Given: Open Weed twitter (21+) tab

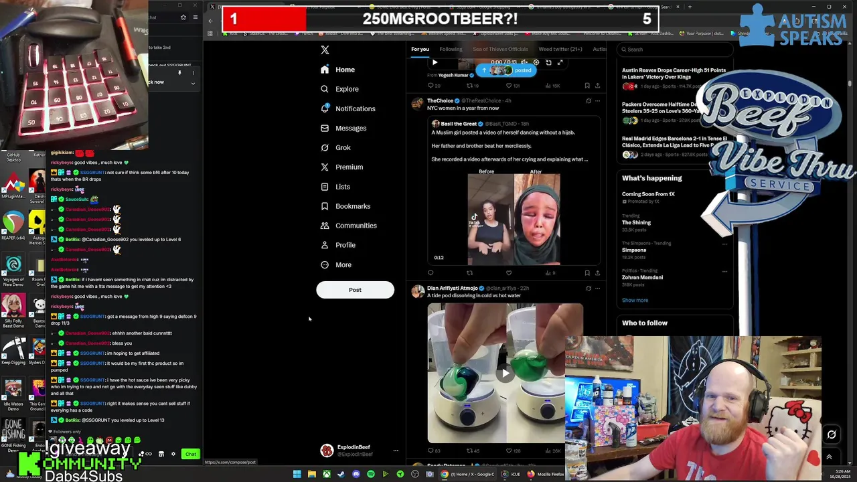Looking at the screenshot, I should point(560,49).
